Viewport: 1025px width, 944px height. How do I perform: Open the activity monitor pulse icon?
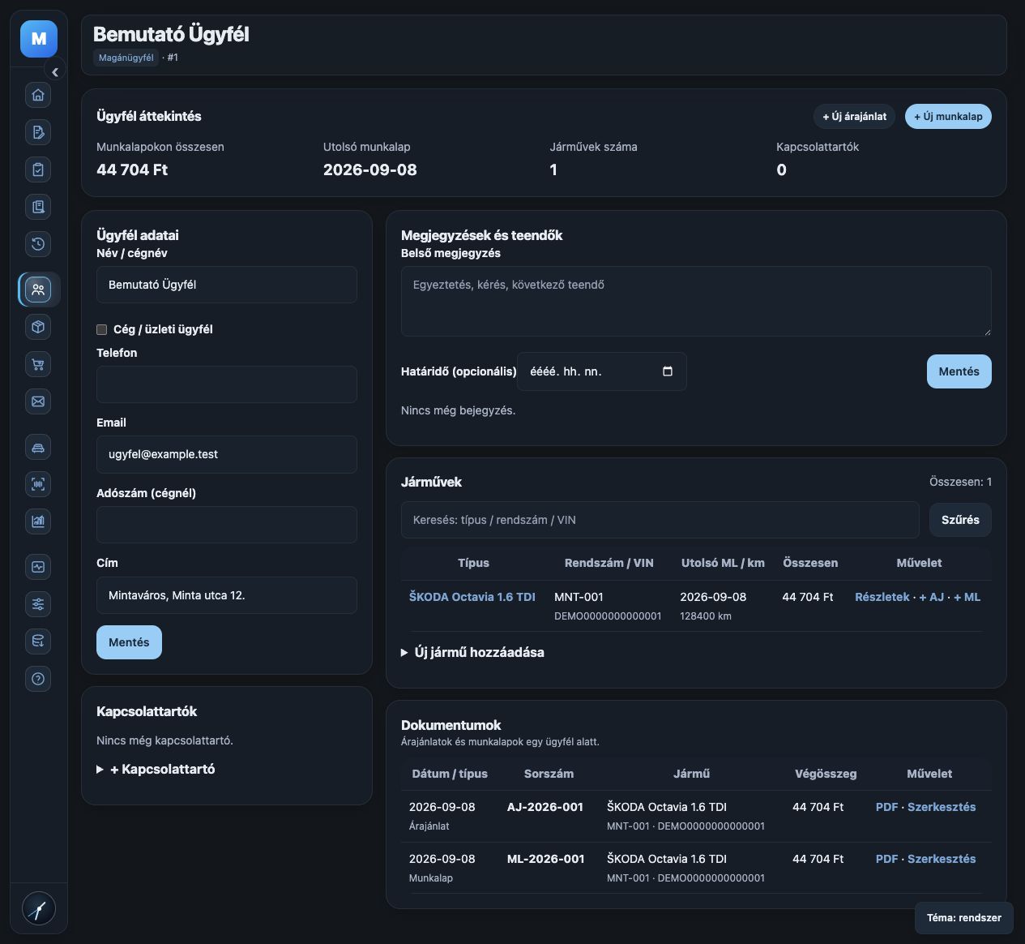click(x=38, y=567)
